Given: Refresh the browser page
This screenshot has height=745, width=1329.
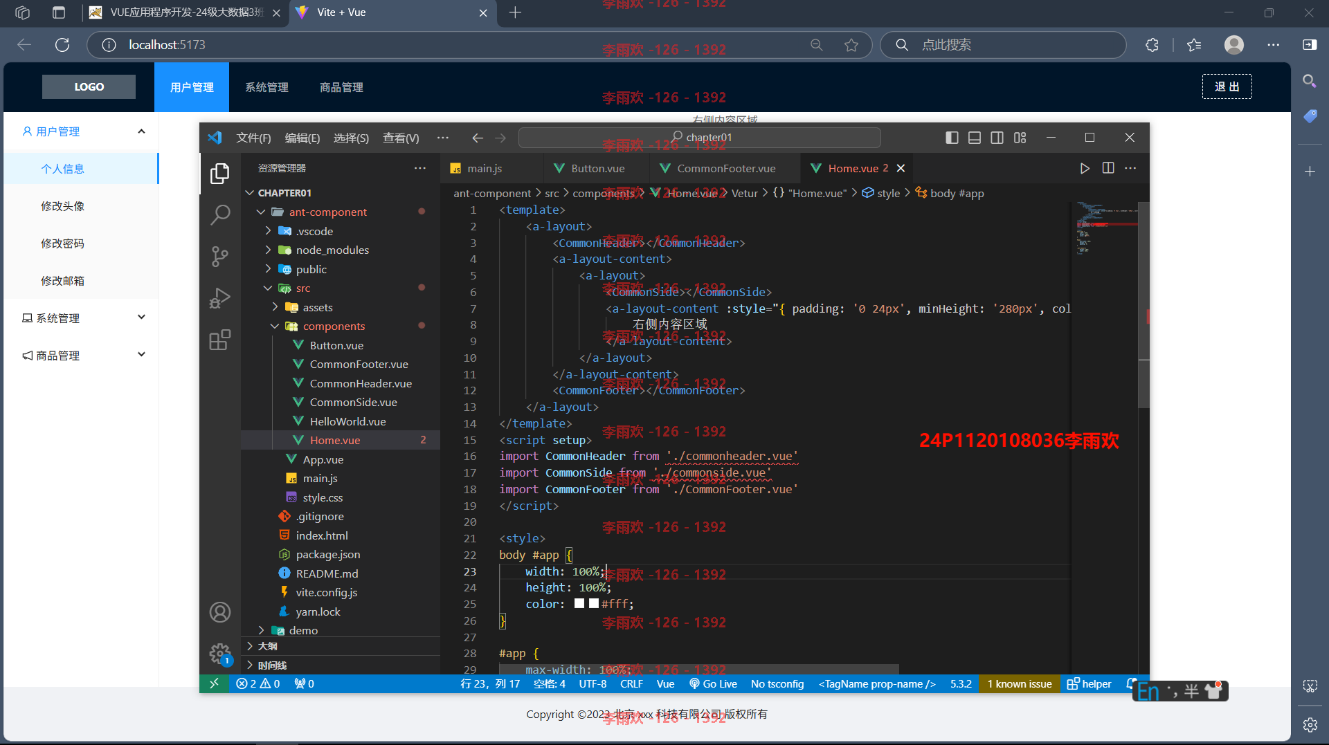Looking at the screenshot, I should (62, 45).
